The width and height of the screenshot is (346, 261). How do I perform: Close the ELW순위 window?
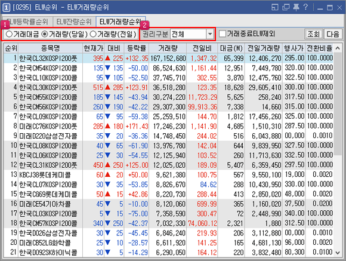click(339, 8)
